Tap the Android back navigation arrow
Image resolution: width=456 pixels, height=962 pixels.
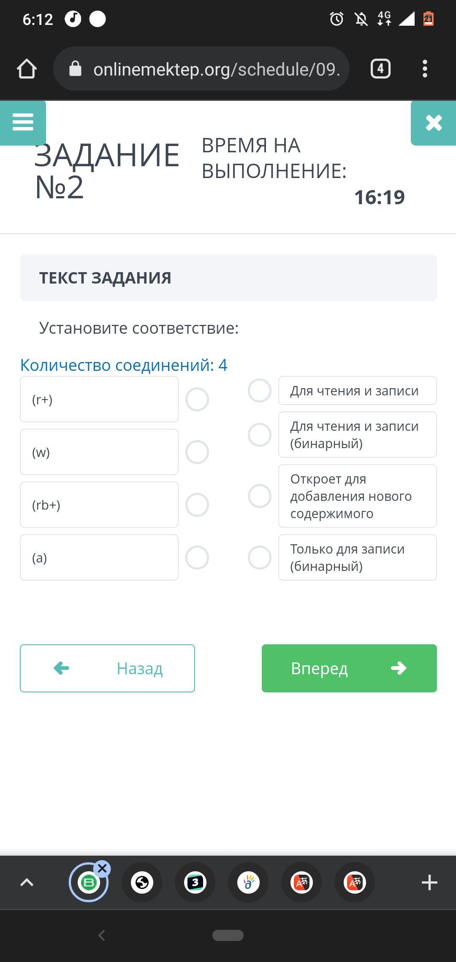click(101, 935)
